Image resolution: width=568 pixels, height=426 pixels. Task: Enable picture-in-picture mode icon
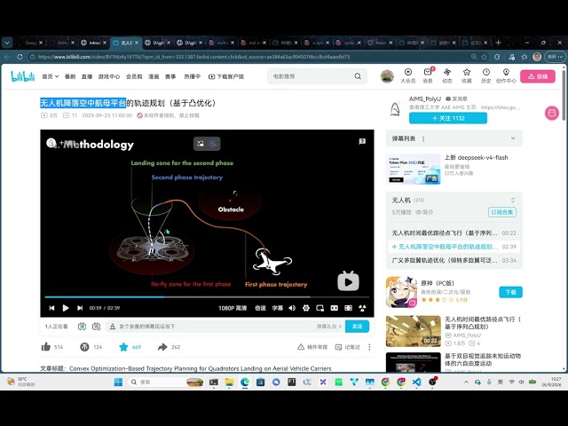coord(319,308)
